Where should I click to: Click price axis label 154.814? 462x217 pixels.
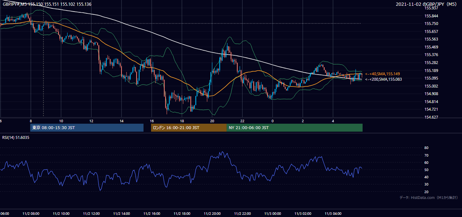[431, 102]
